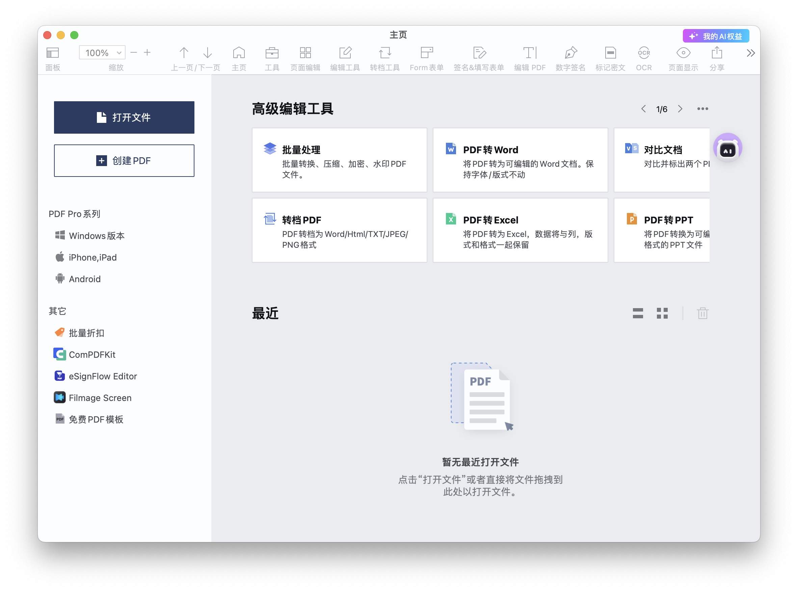Click the 分享 icon in toolbar
The height and width of the screenshot is (592, 798).
point(716,57)
